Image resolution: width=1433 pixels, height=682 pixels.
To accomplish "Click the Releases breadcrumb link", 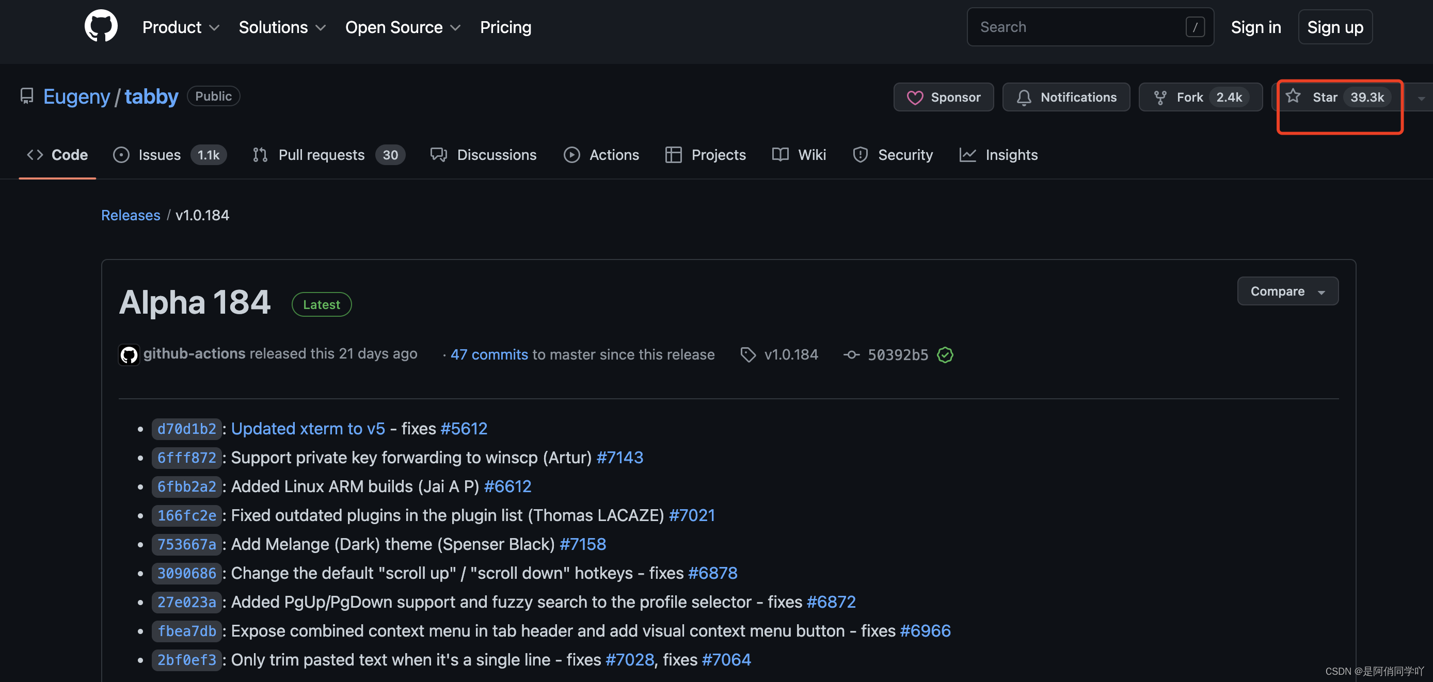I will [x=130, y=215].
